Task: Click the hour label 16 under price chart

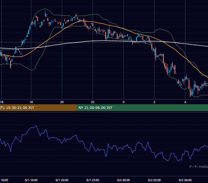Action: pos(2,102)
